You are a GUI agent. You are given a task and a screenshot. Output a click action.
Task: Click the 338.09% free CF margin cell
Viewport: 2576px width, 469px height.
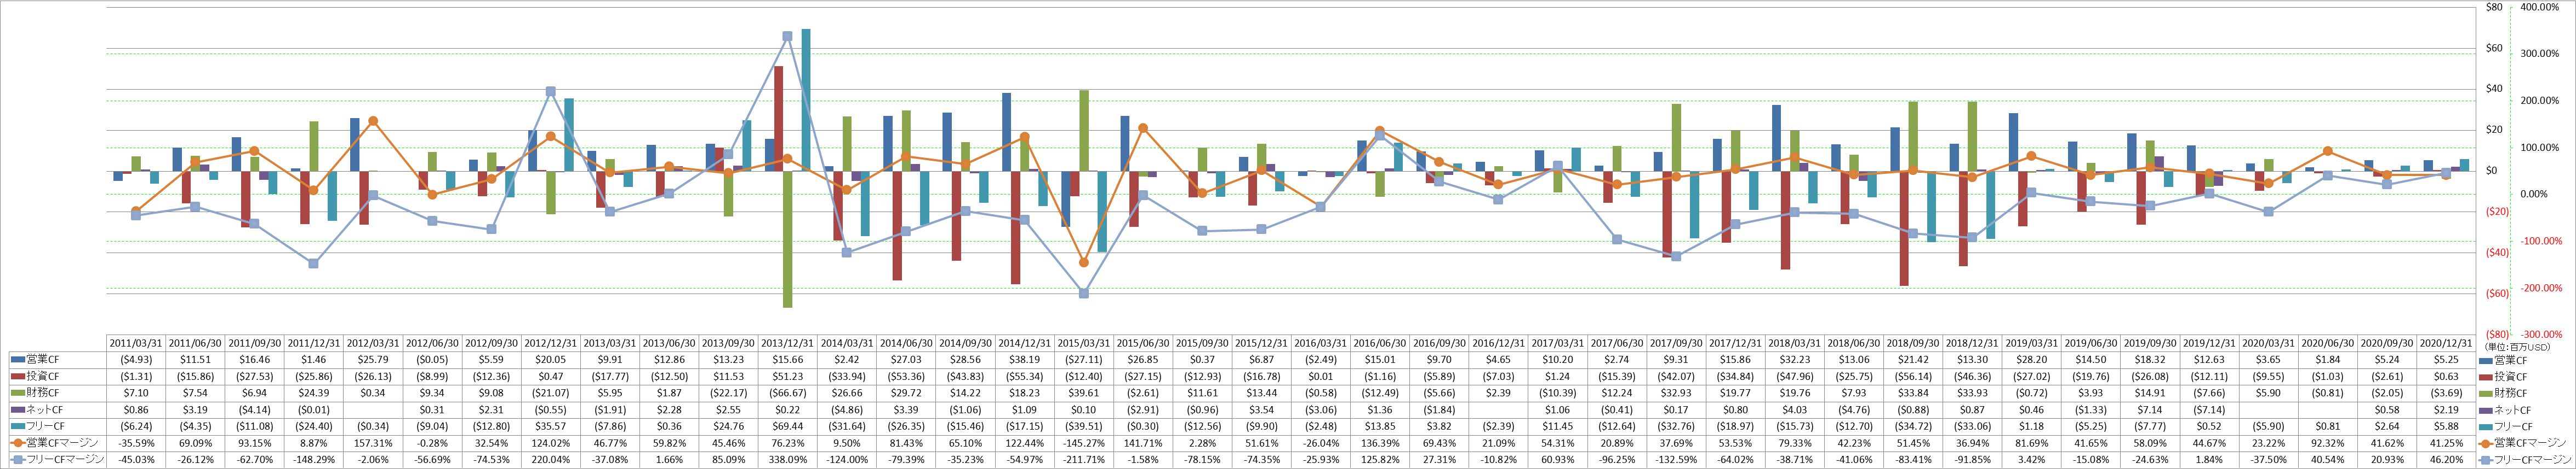[x=788, y=460]
